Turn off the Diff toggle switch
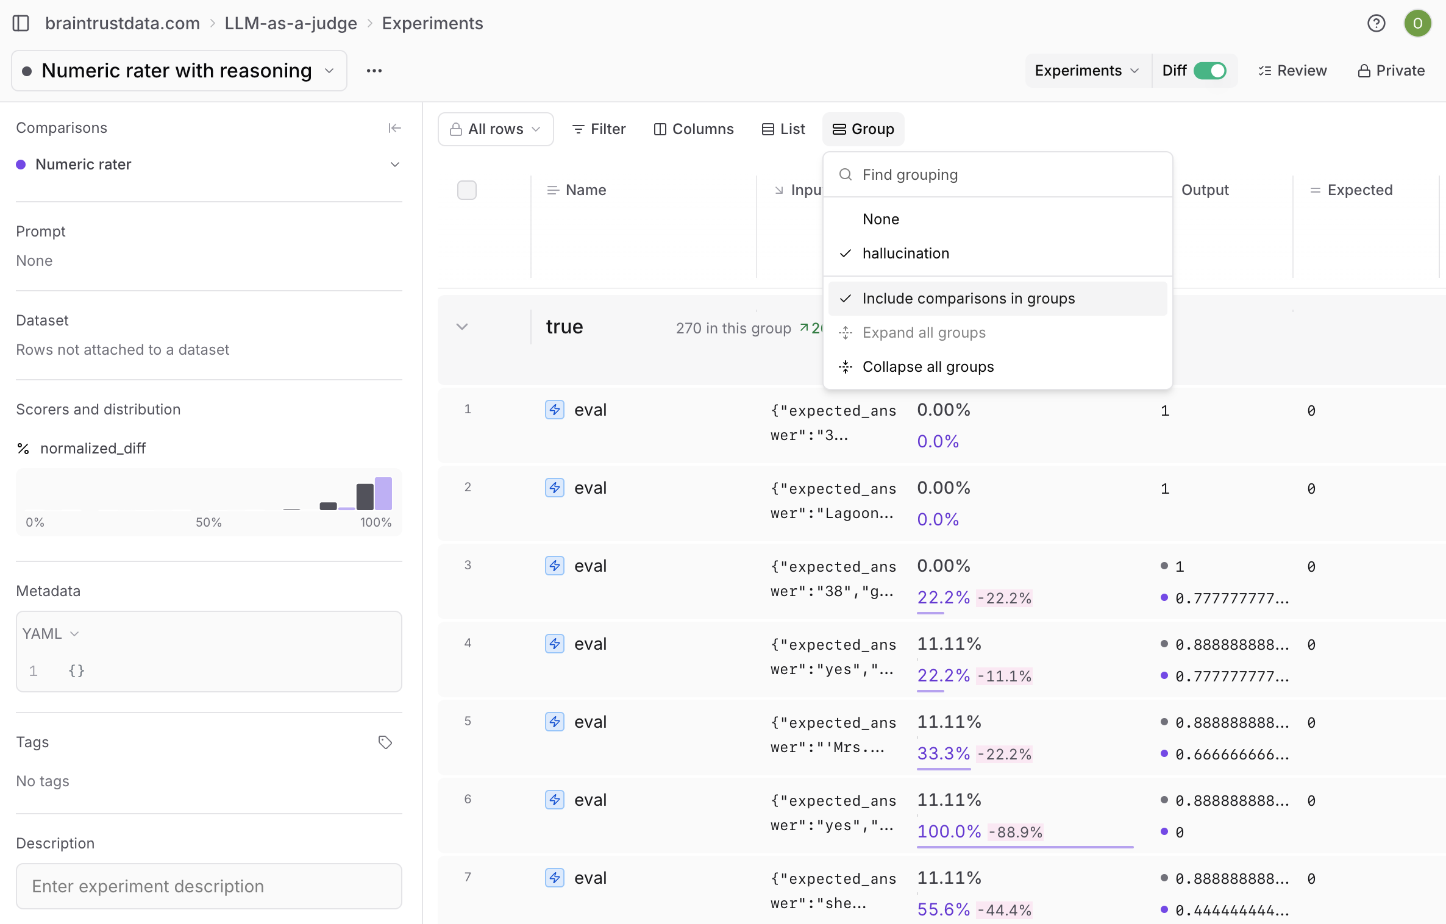Screen dimensions: 1446x924 coord(1209,71)
